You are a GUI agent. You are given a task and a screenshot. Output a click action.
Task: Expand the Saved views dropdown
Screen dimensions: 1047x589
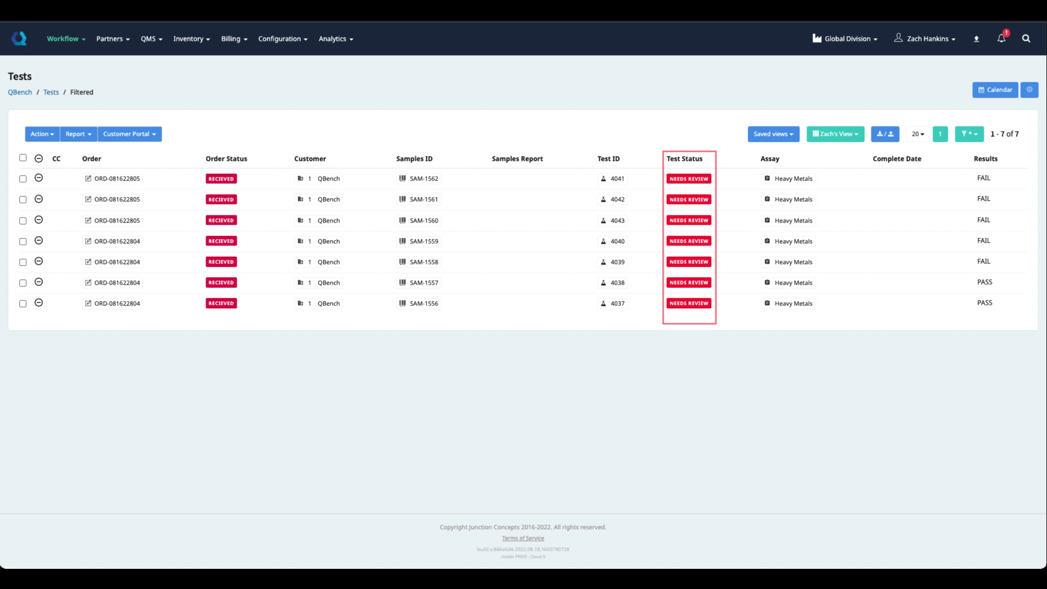point(773,134)
